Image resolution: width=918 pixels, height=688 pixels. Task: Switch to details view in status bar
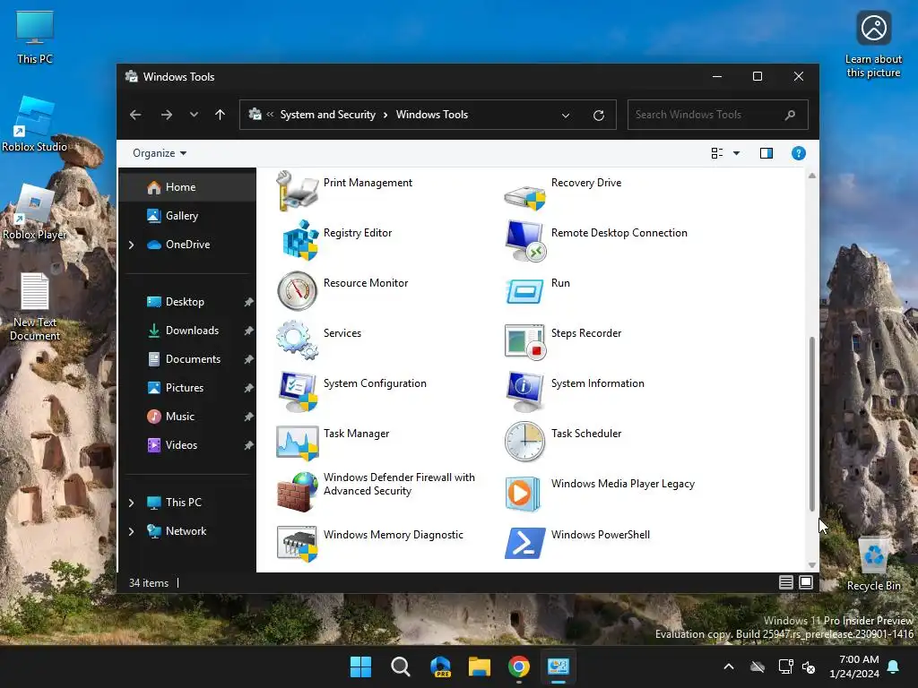click(785, 582)
